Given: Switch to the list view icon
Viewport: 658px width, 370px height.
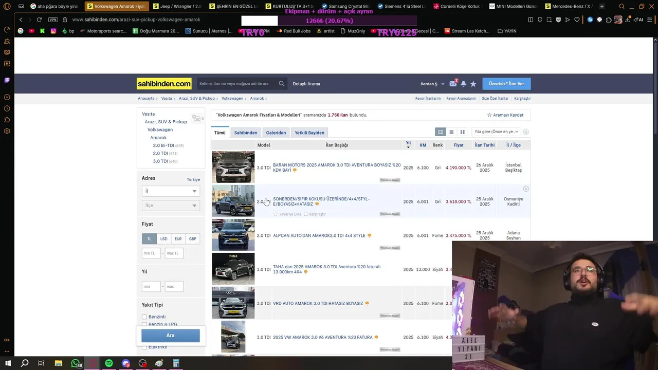Looking at the screenshot, I should (451, 132).
